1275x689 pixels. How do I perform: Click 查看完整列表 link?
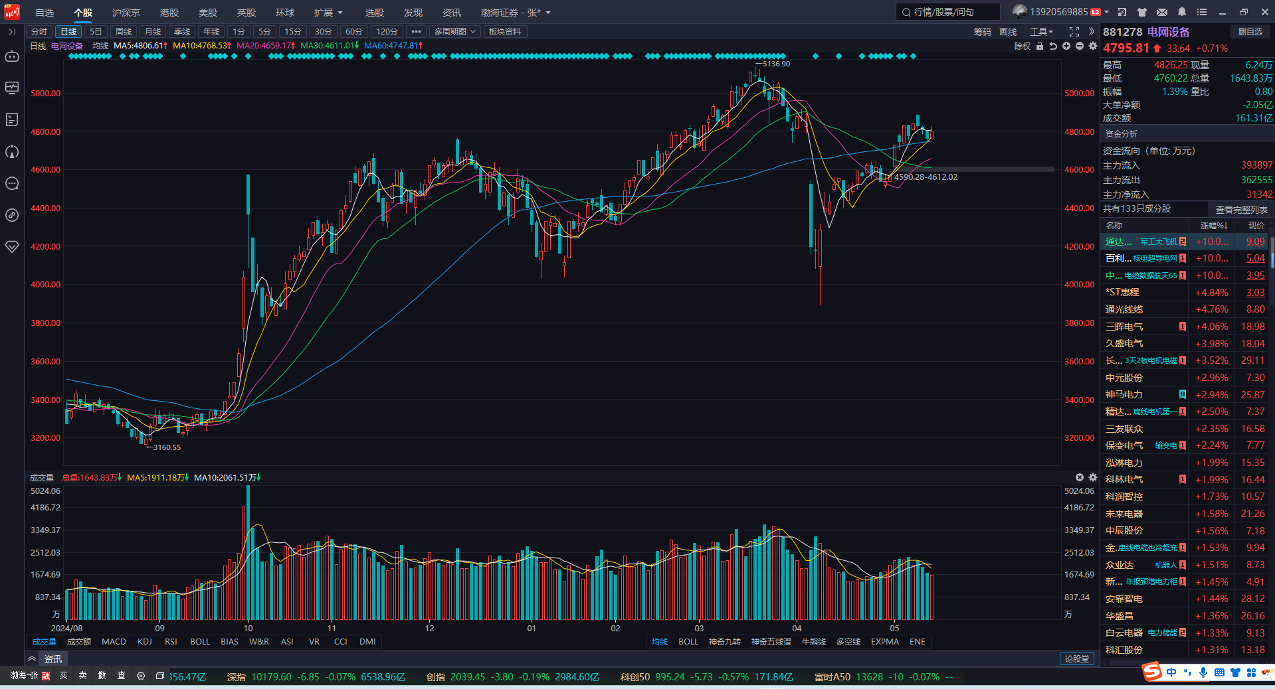point(1241,209)
